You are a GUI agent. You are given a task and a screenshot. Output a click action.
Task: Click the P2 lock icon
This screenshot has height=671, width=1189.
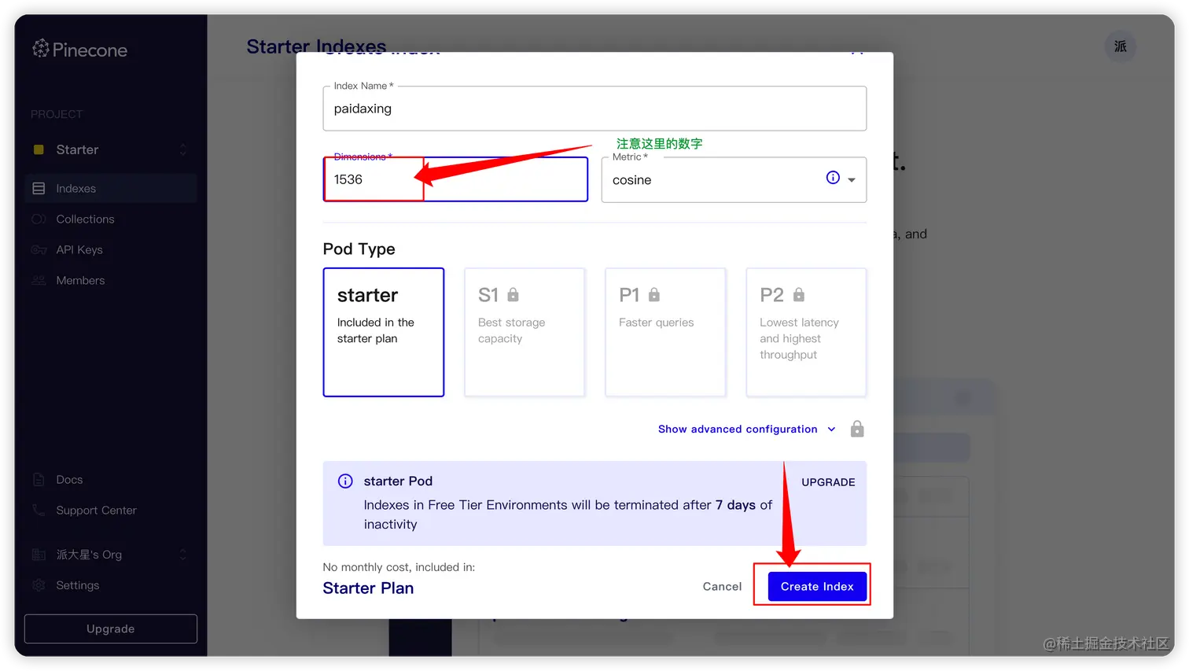tap(798, 295)
